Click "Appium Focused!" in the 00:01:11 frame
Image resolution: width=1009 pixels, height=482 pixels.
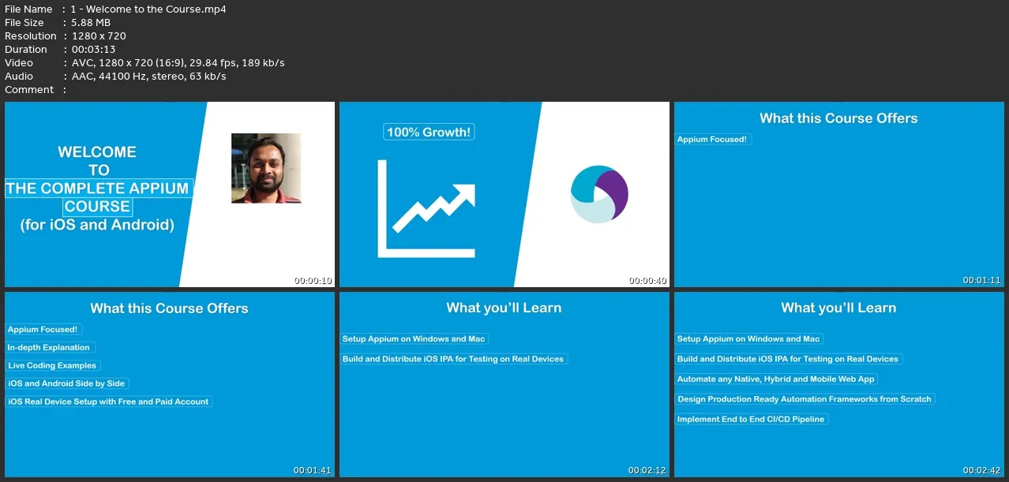click(712, 140)
